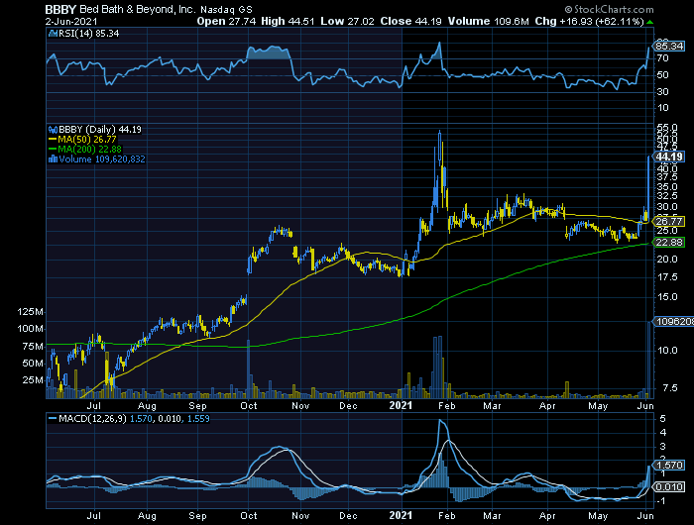Click the BBBY (Daily) 44.19 legend entry
694x525 pixels.
(x=100, y=130)
